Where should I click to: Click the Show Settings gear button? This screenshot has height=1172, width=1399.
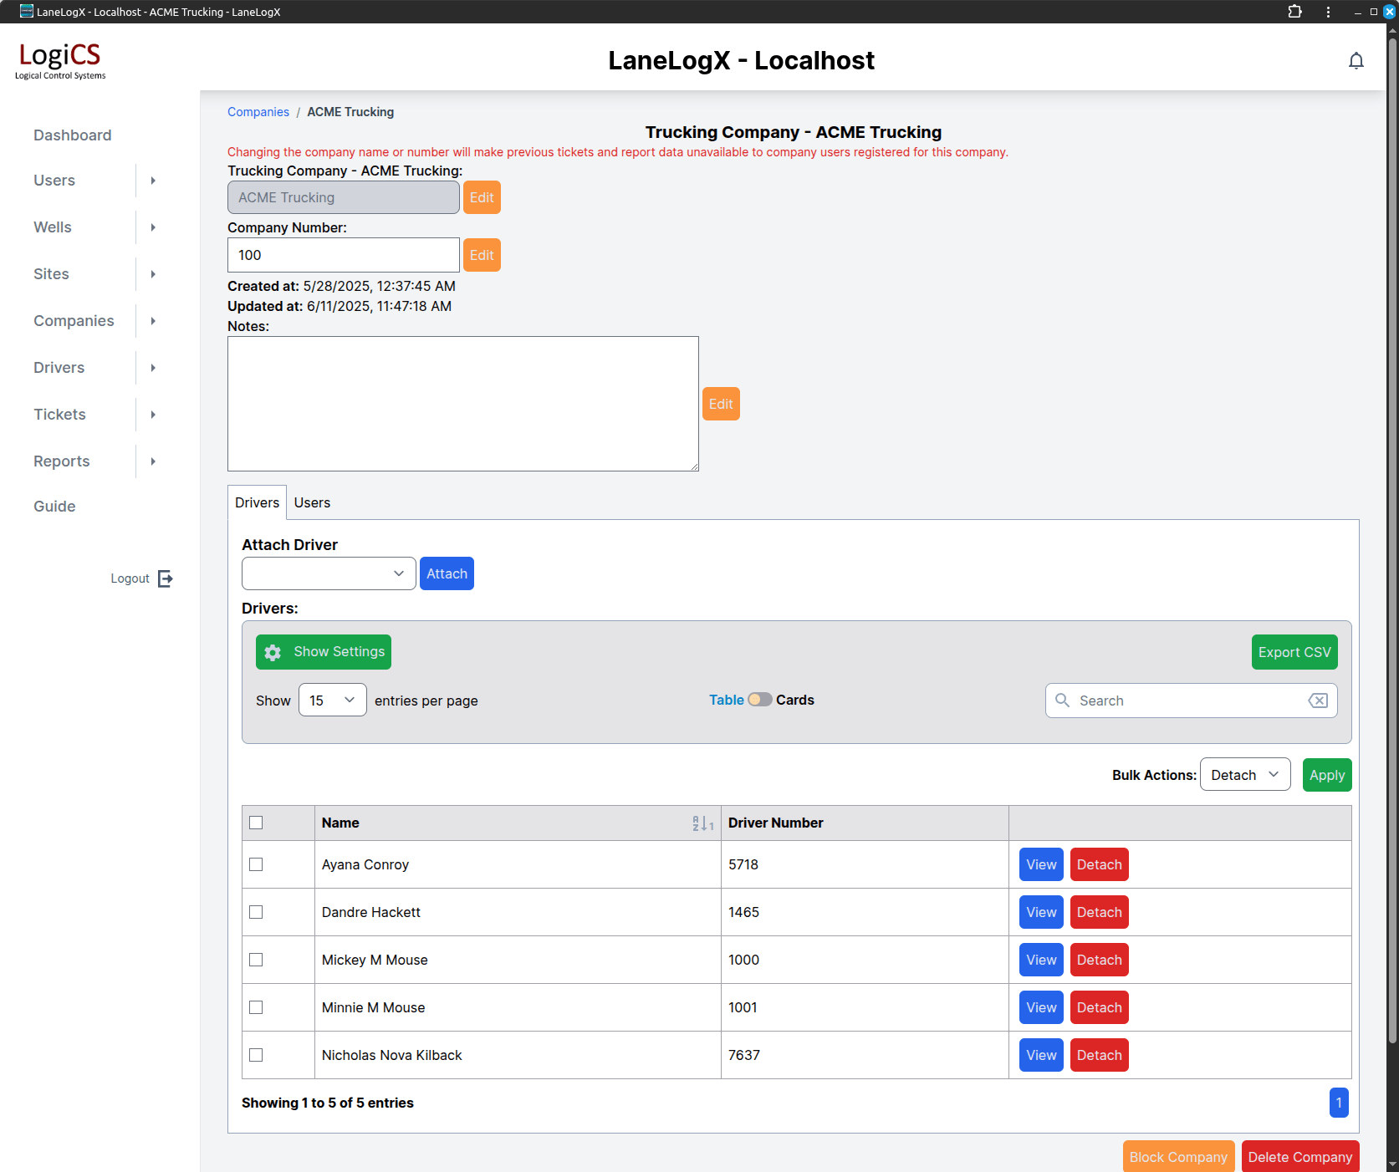[324, 652]
